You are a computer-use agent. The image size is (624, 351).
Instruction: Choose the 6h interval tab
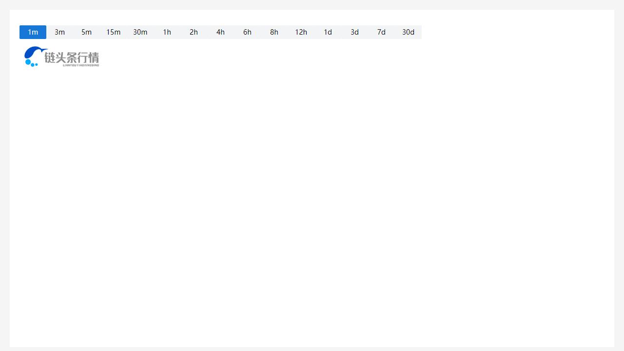click(x=247, y=32)
